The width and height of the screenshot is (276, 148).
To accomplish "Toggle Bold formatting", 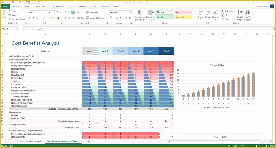I will [x=30, y=18].
